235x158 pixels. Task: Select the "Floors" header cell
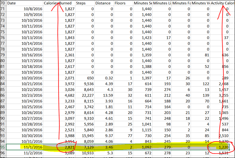coord(123,3)
